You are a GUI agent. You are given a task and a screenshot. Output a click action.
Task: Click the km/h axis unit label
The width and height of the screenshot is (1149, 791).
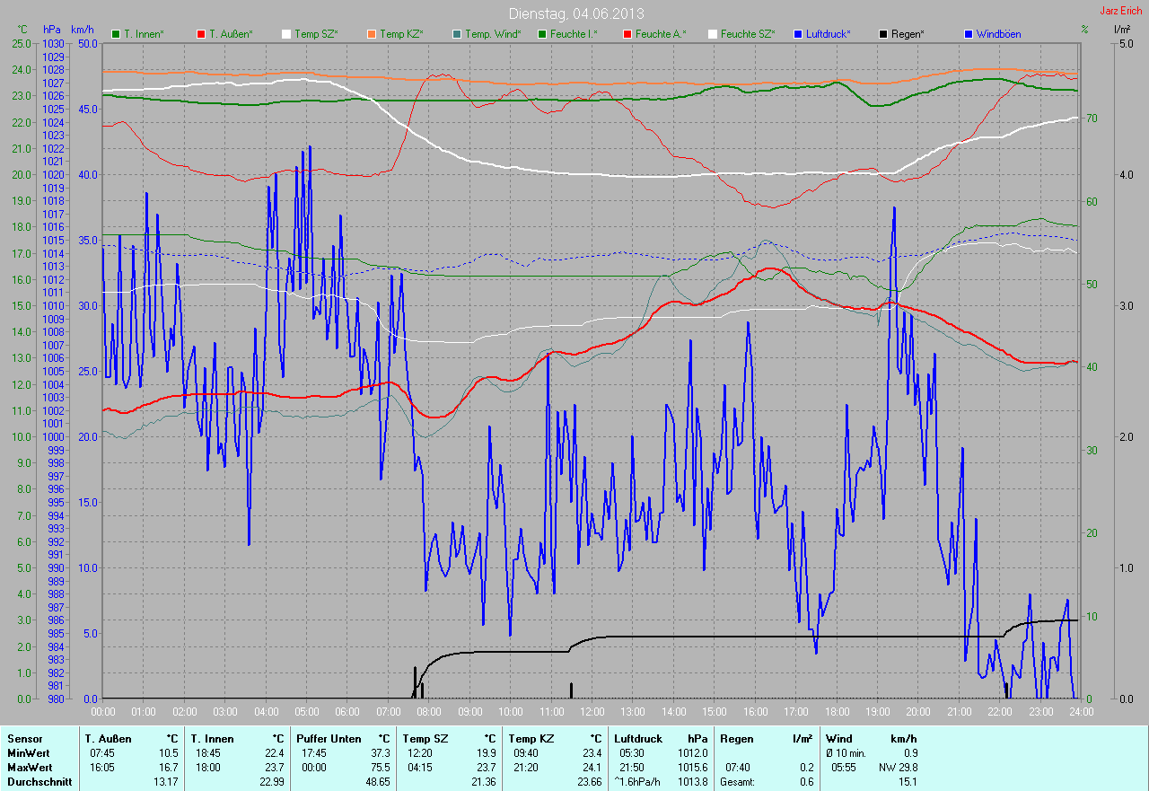pos(82,30)
